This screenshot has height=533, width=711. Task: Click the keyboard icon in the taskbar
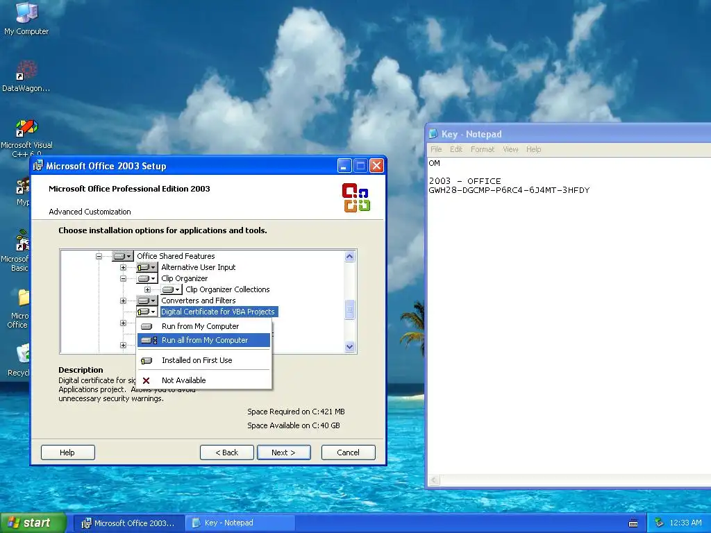pos(633,523)
